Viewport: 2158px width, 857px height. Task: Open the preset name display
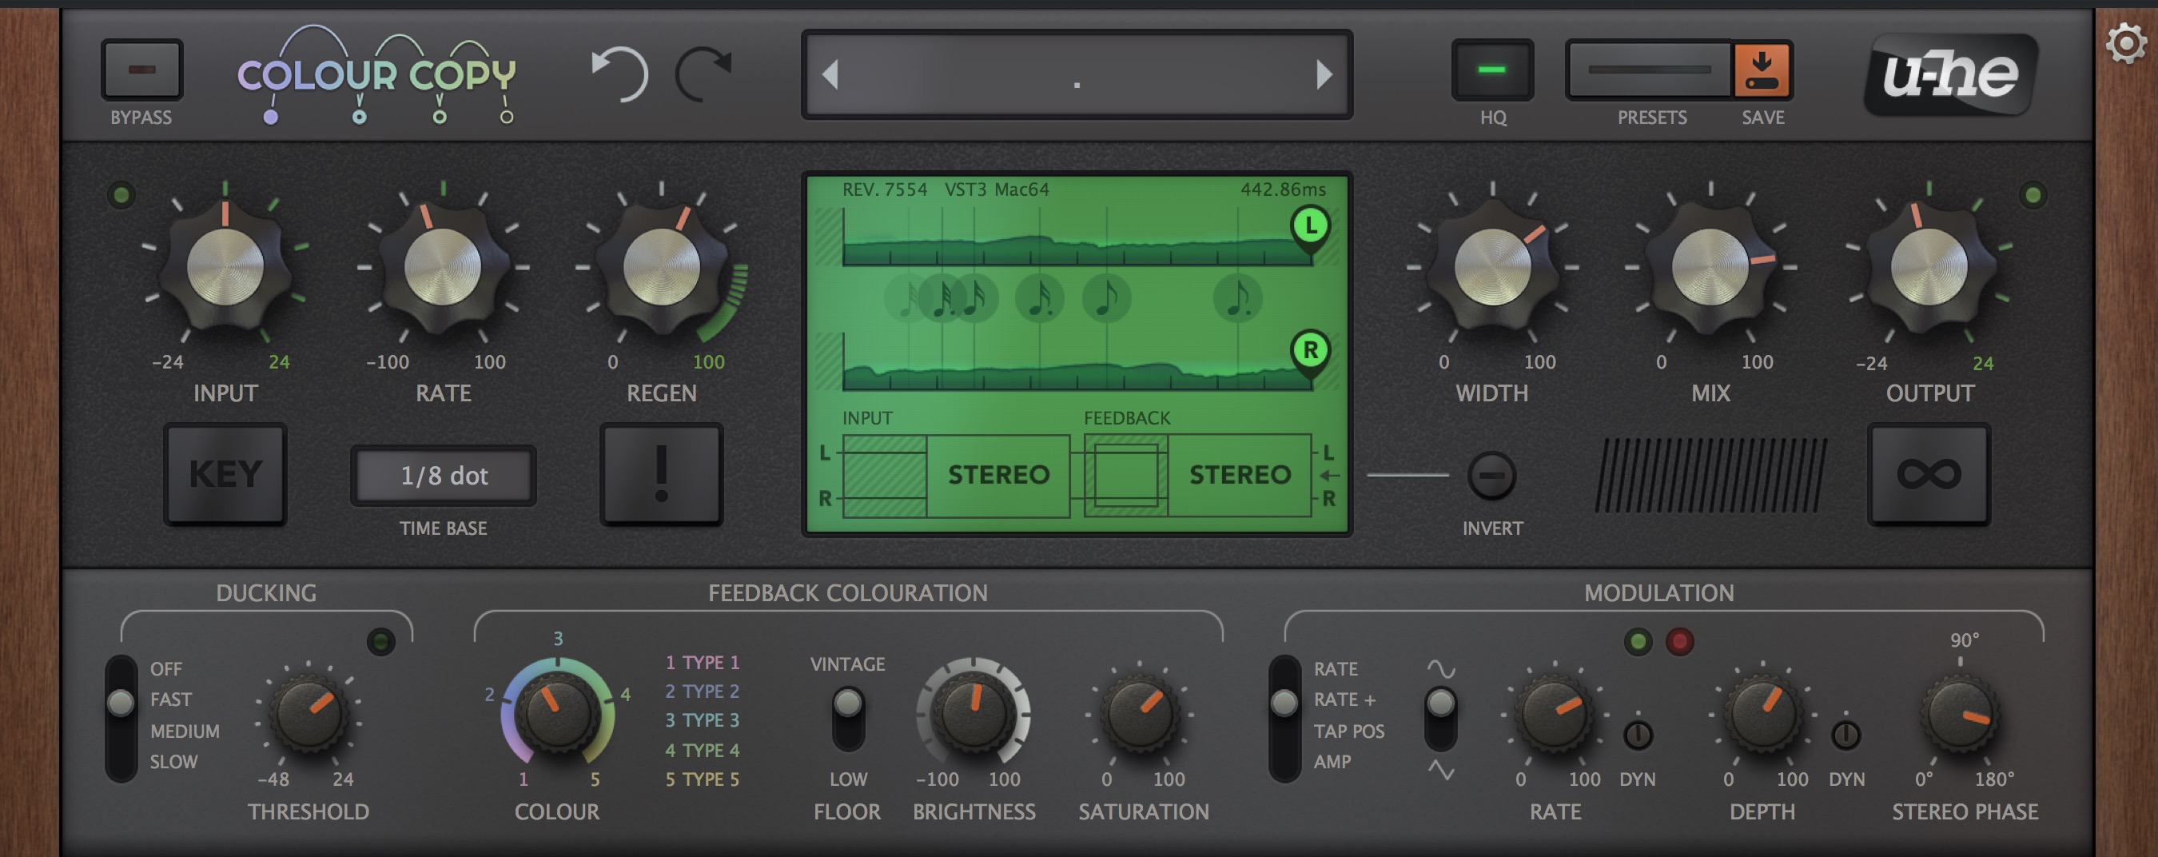pos(1077,74)
